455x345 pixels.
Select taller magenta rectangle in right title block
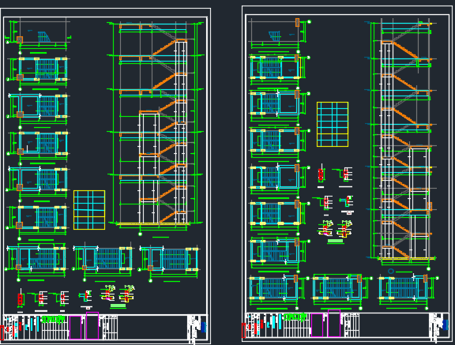tap(334, 323)
